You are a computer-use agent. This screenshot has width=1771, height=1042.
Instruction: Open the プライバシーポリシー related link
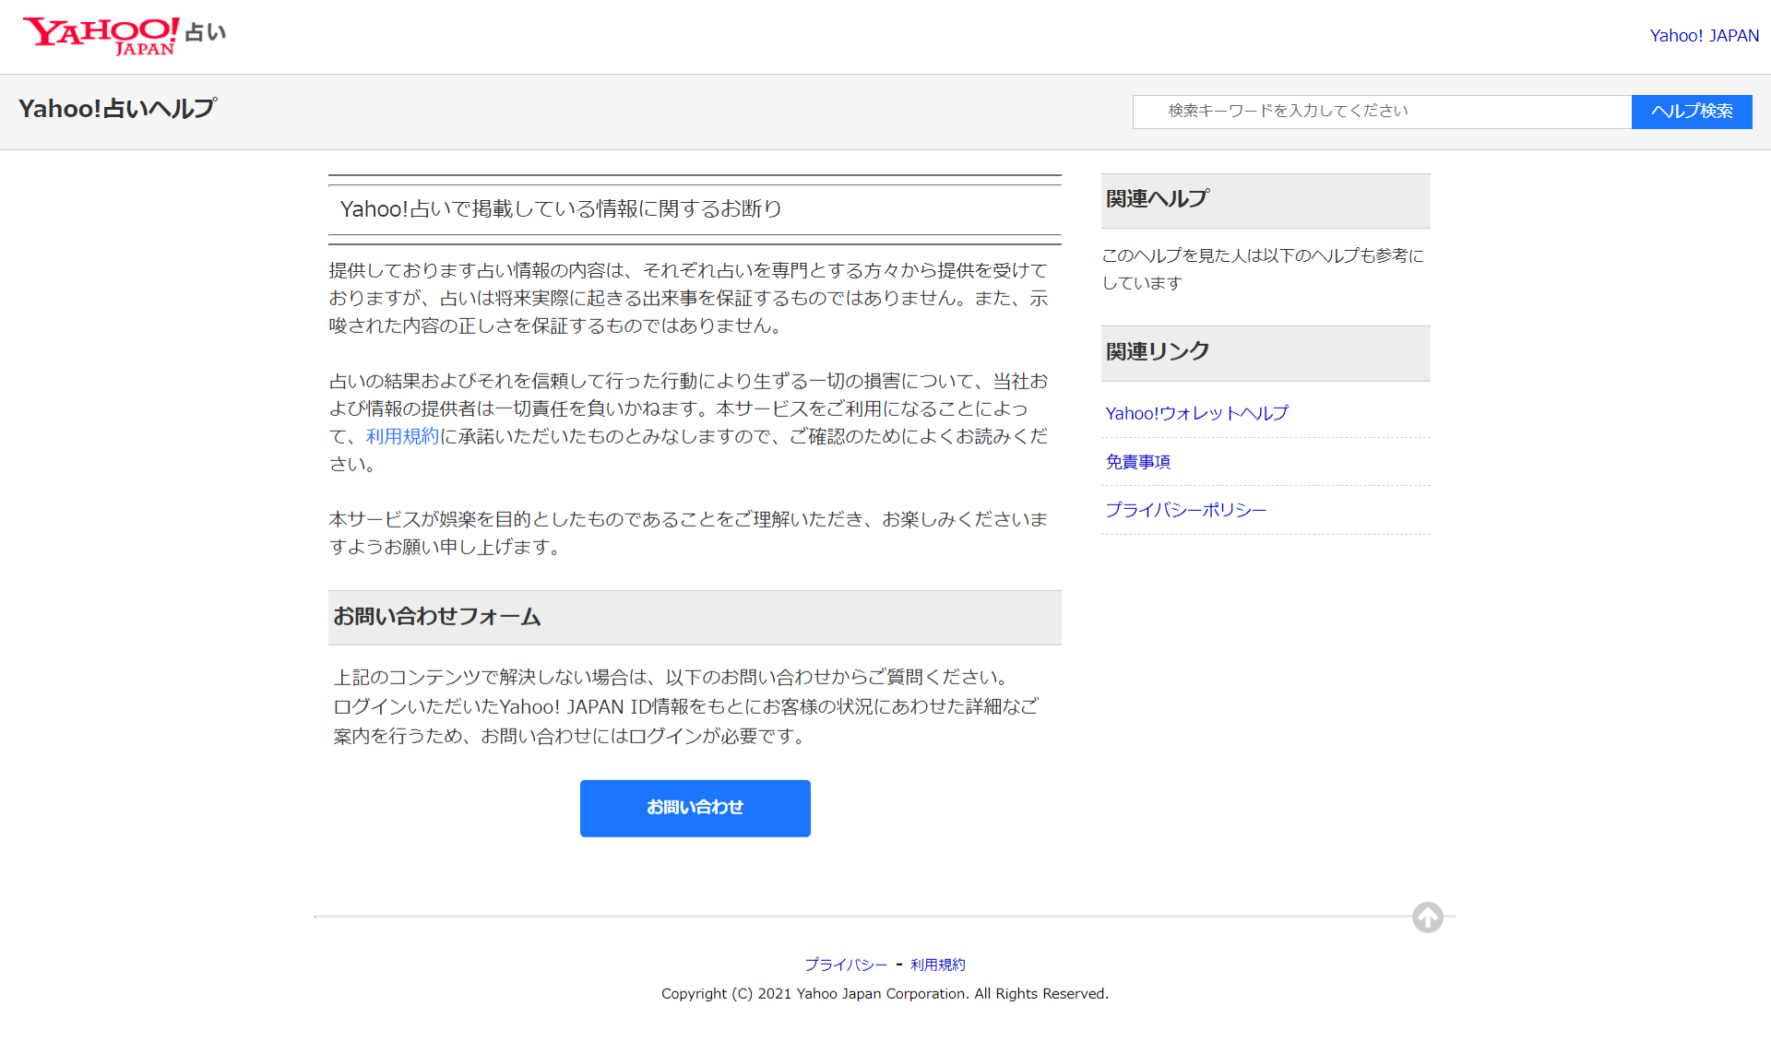[1185, 510]
